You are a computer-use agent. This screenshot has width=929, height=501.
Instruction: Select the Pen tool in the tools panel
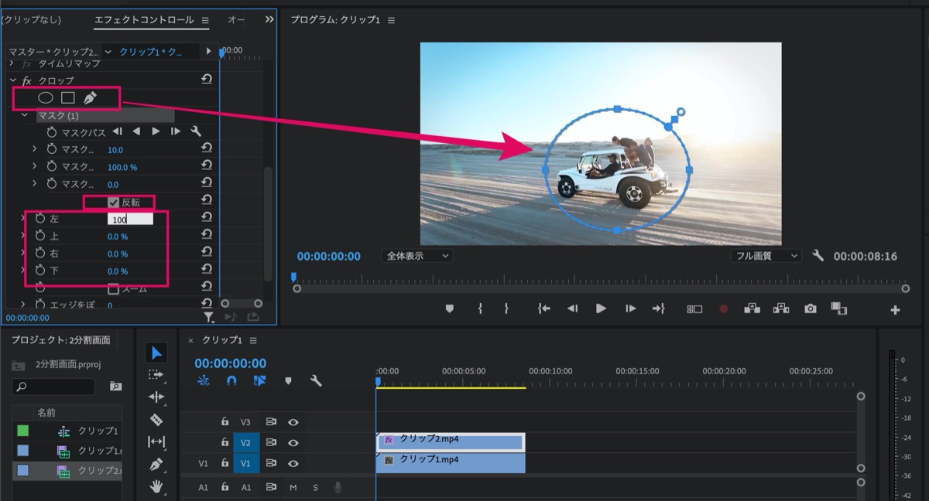tap(156, 465)
